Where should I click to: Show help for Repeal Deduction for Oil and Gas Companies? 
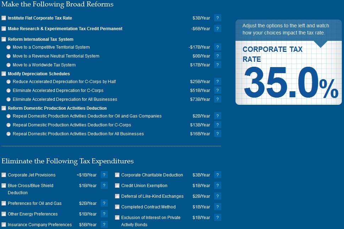[218, 116]
